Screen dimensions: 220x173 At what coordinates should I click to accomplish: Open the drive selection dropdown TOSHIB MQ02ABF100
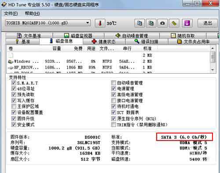pyautogui.click(x=48, y=23)
